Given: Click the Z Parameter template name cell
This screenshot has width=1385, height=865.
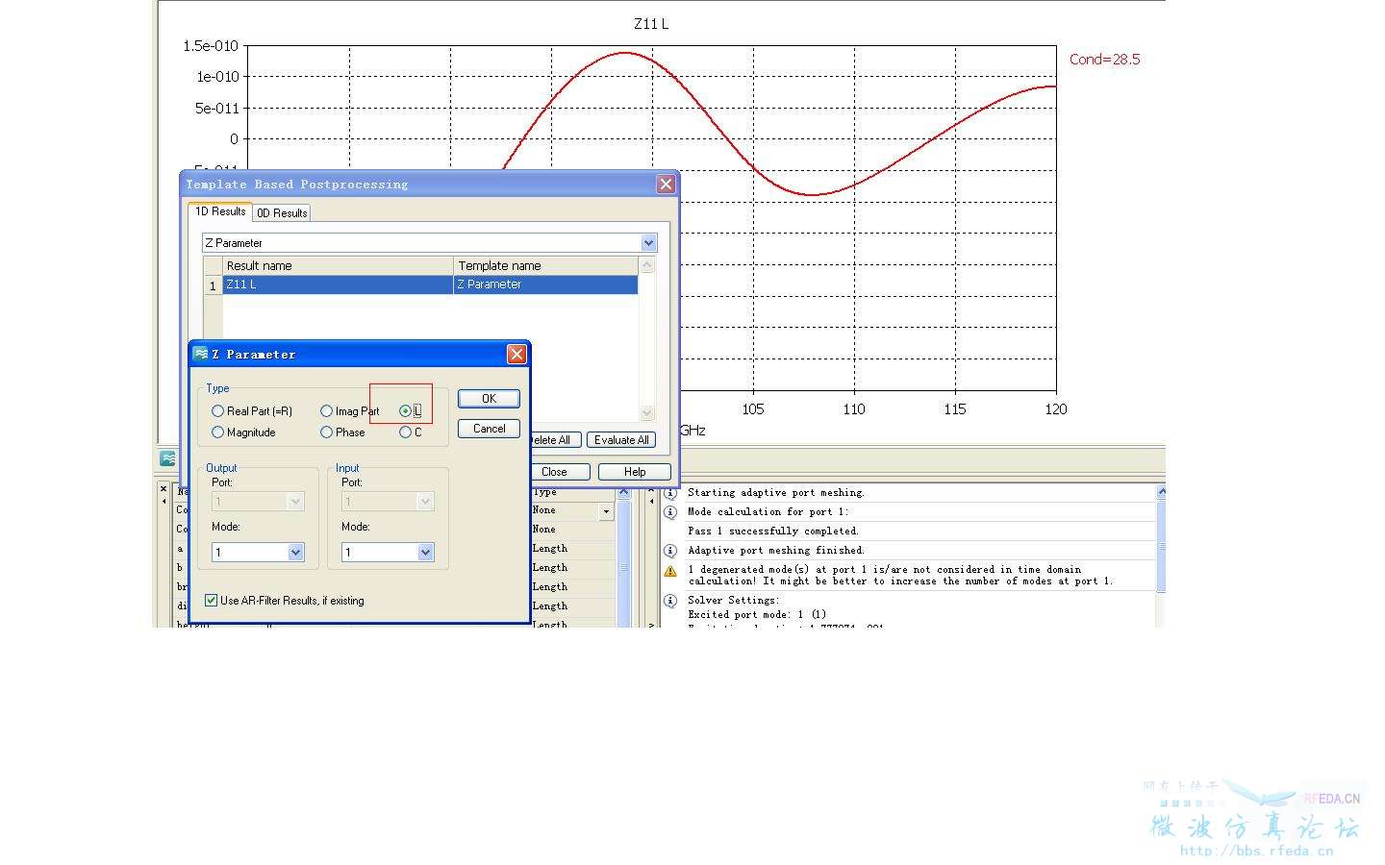Looking at the screenshot, I should click(x=545, y=284).
